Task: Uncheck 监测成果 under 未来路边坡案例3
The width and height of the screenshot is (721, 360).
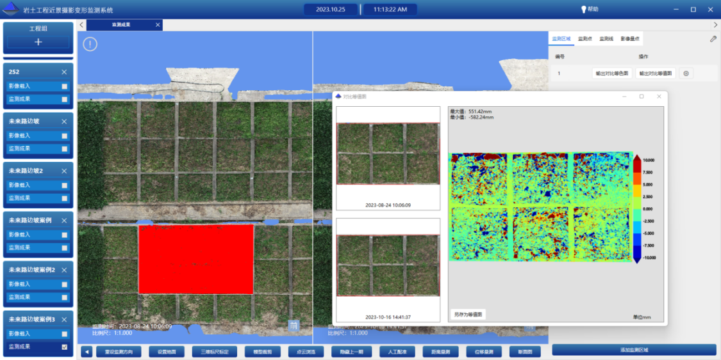Action: 64,347
